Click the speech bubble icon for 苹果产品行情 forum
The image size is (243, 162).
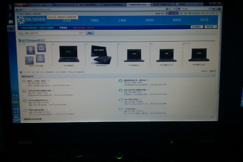(x=120, y=90)
